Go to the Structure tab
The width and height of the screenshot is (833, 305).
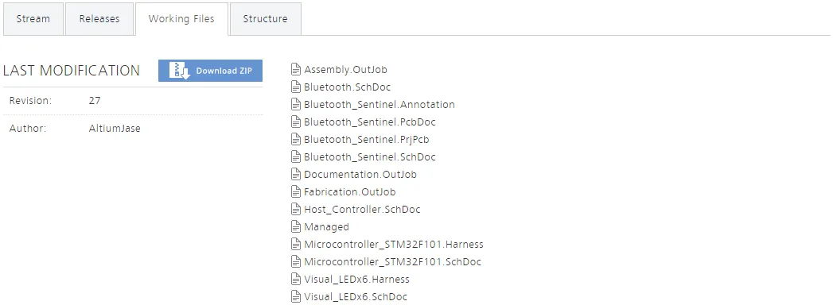265,18
